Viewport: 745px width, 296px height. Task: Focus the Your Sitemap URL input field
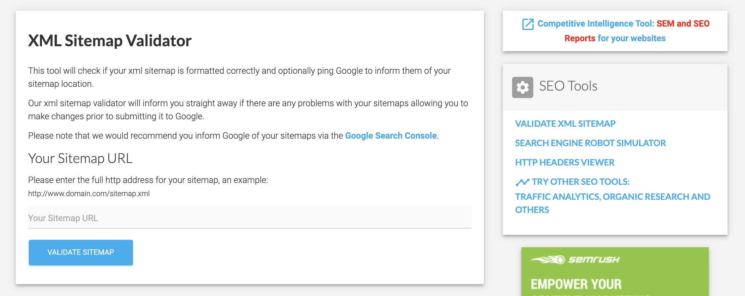[x=249, y=218]
